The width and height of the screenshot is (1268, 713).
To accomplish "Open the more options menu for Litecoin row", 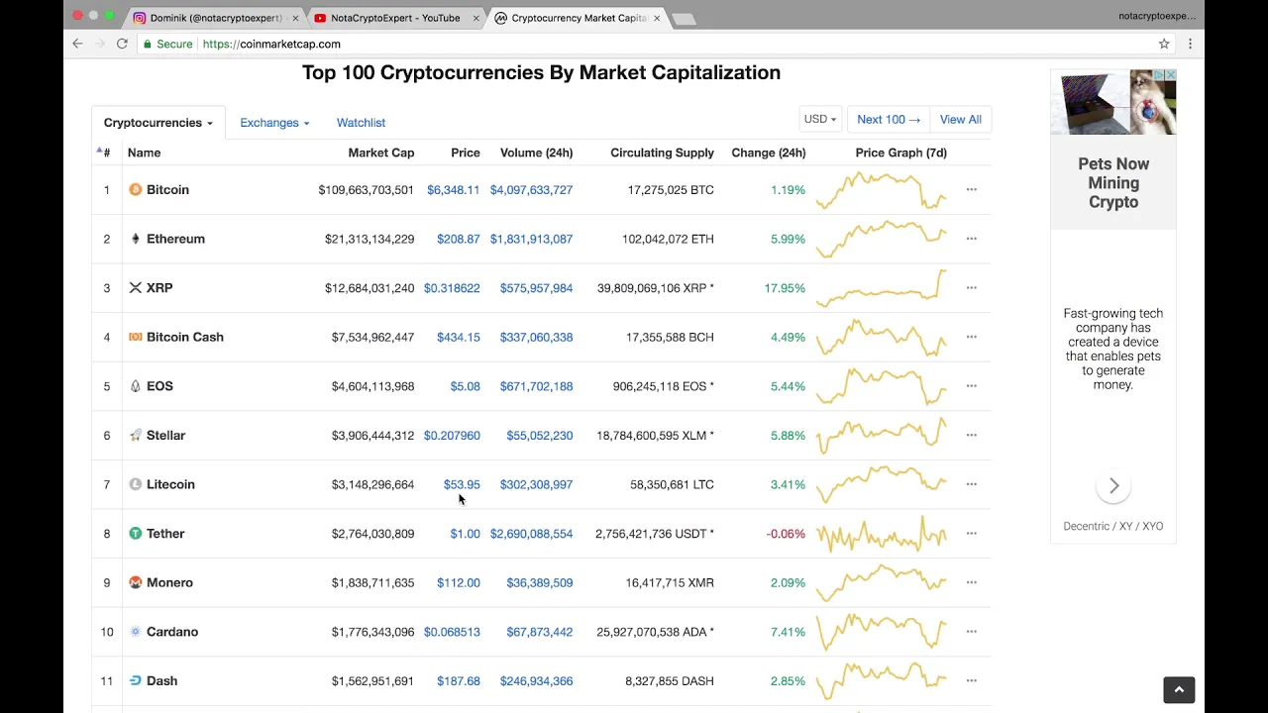I will pos(972,484).
